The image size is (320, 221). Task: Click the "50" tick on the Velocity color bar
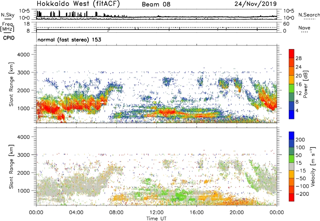(x=298, y=155)
